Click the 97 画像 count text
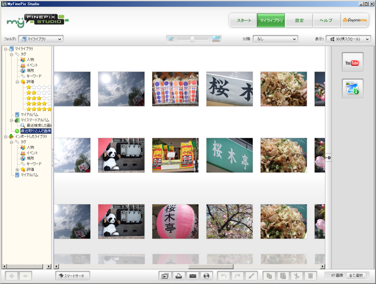This screenshot has width=376, height=284. (x=337, y=275)
